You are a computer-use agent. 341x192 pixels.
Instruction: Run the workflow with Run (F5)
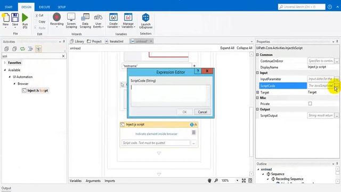pos(25,21)
